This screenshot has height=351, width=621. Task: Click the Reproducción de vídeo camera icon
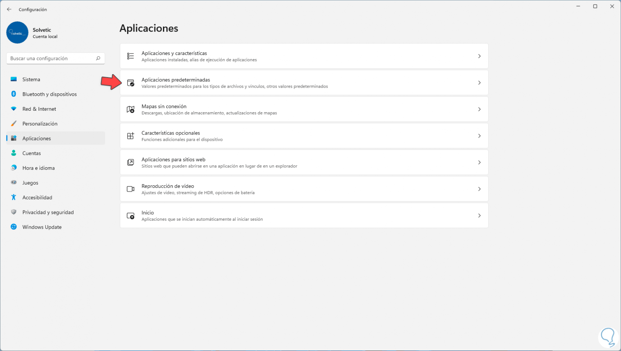pos(131,189)
